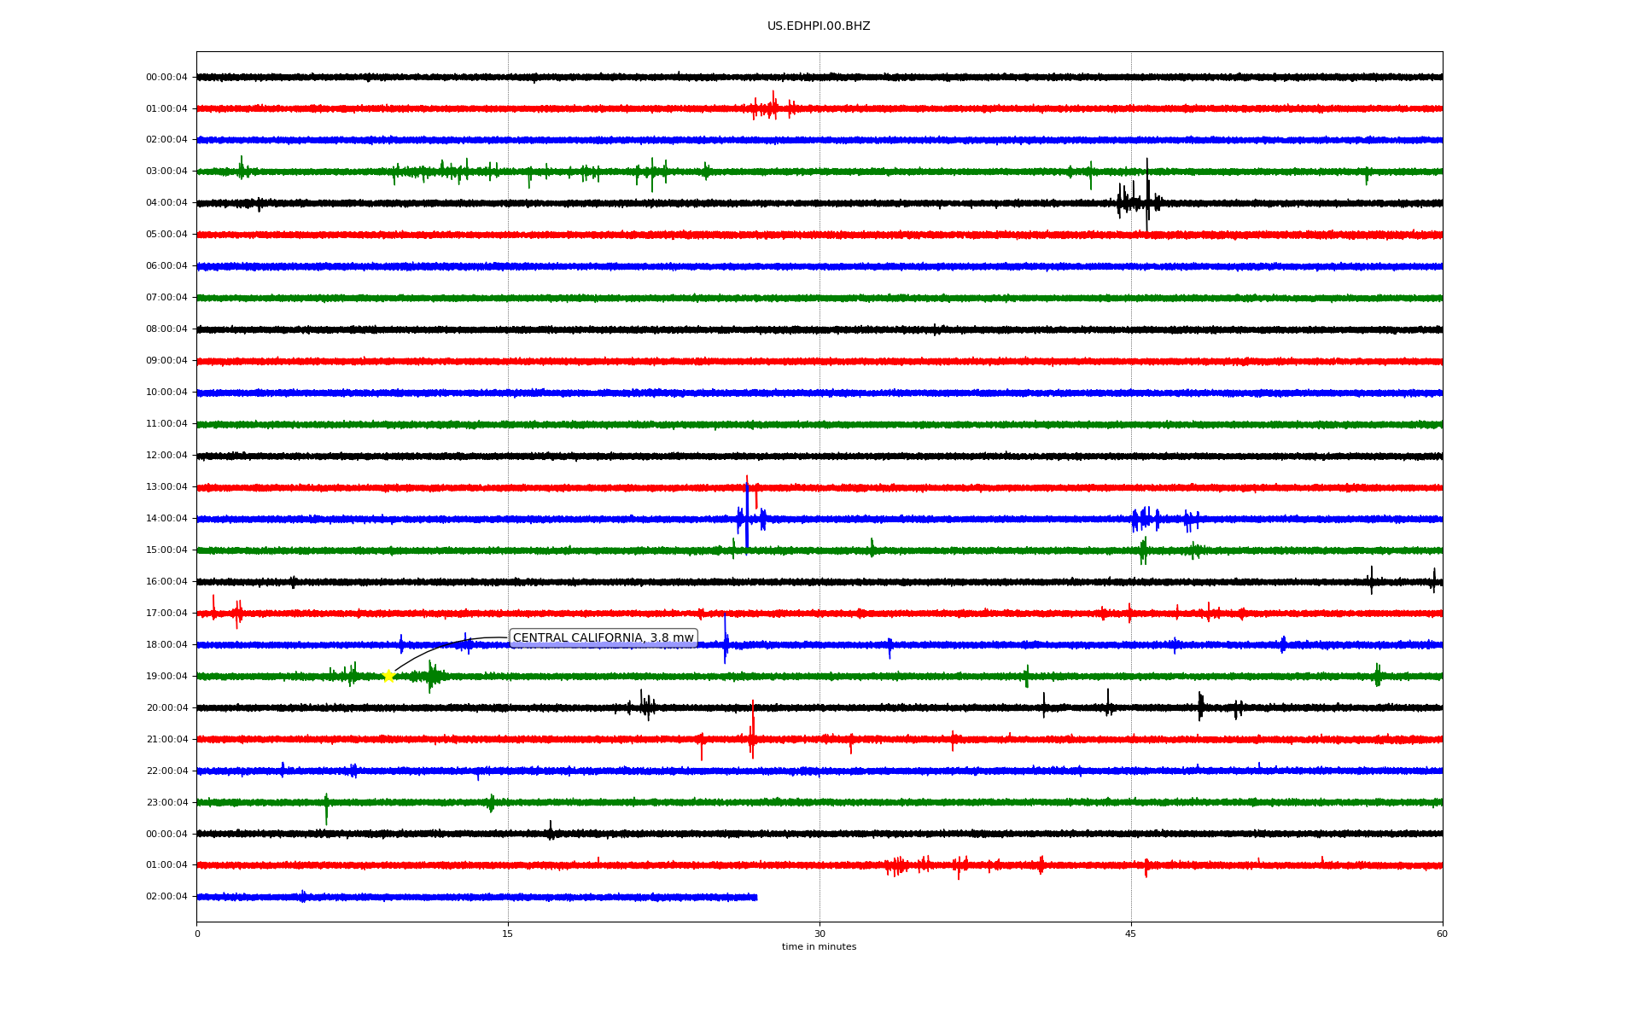Select the 19:00:04 row label
The width and height of the screenshot is (1639, 1024).
(166, 676)
